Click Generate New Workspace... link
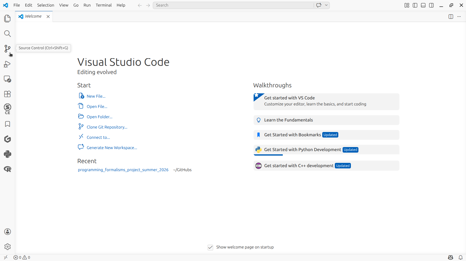 pos(112,148)
